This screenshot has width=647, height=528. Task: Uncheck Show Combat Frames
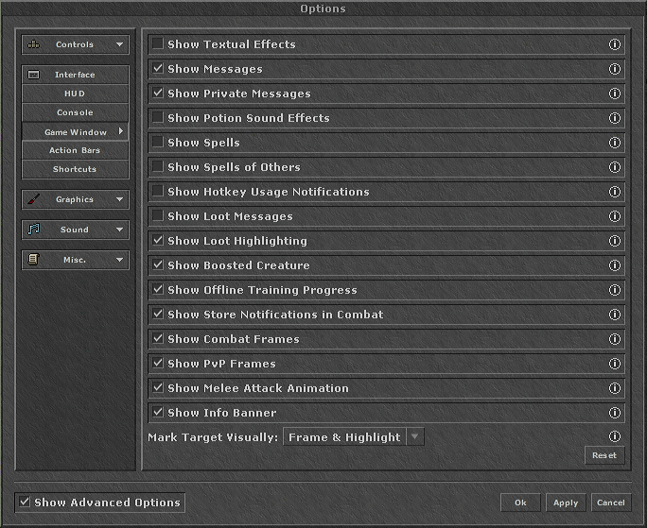pyautogui.click(x=158, y=338)
